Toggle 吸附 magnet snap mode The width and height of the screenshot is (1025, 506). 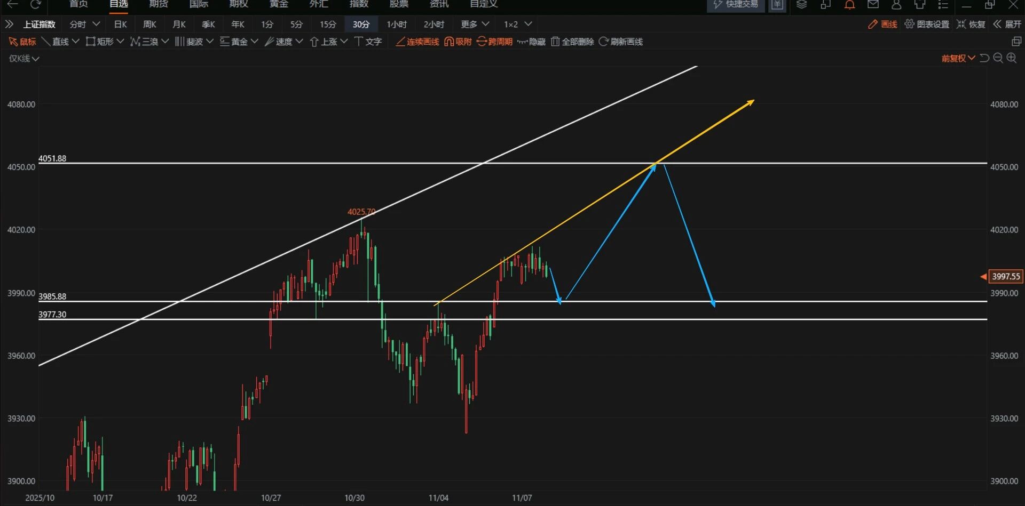tap(458, 42)
